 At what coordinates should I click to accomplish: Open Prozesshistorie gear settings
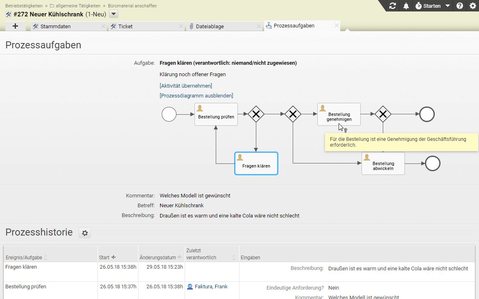click(85, 233)
